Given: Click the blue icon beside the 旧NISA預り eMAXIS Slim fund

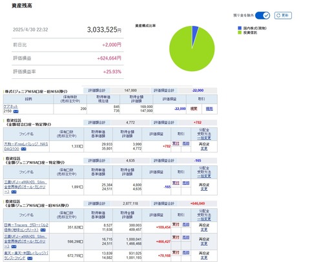Looking at the screenshot, I should [x=14, y=246].
